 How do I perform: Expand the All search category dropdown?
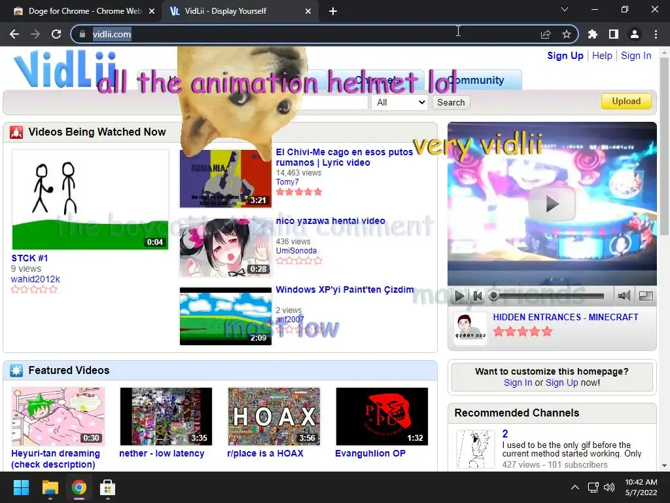point(400,102)
